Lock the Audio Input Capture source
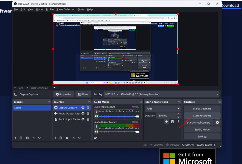This screenshot has height=164, width=242. tap(88, 119)
